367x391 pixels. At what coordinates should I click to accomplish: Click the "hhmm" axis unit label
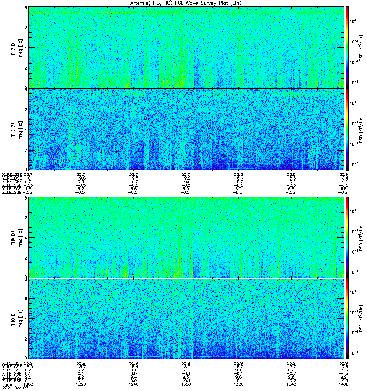click(x=8, y=384)
